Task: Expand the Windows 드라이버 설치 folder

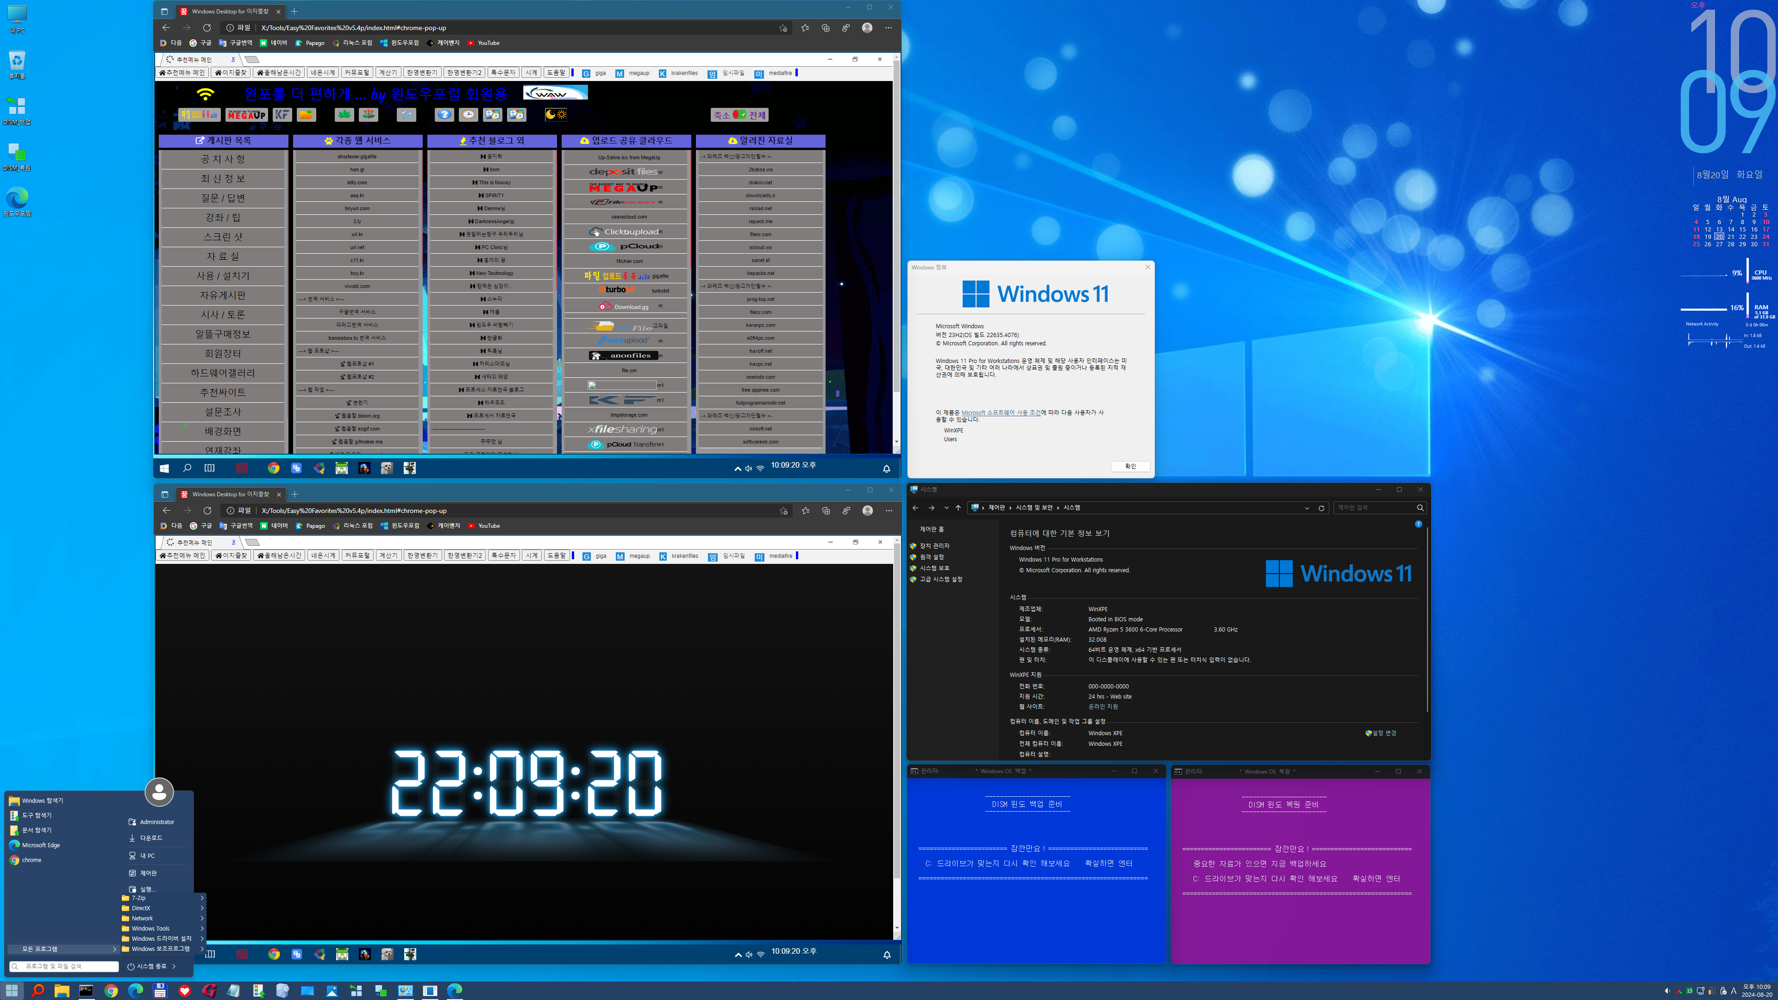Action: (163, 938)
